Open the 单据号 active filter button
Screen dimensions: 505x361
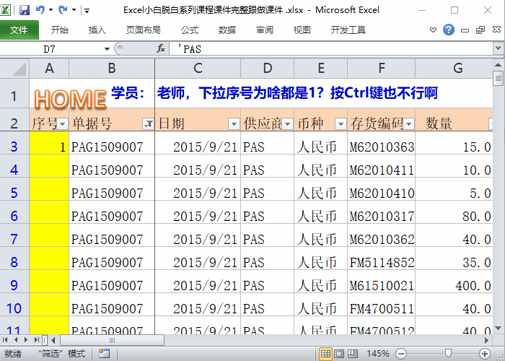(x=148, y=123)
